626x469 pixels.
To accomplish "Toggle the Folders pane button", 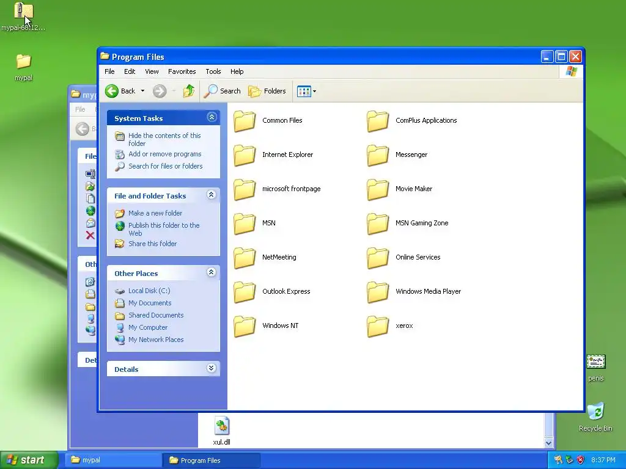I will tap(267, 91).
